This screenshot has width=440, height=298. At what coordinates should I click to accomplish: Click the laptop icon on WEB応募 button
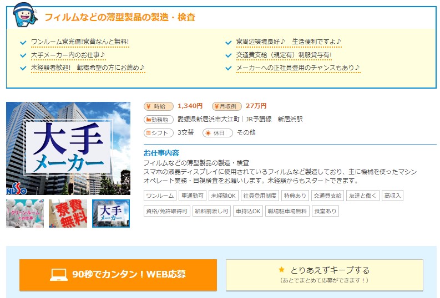tap(58, 275)
